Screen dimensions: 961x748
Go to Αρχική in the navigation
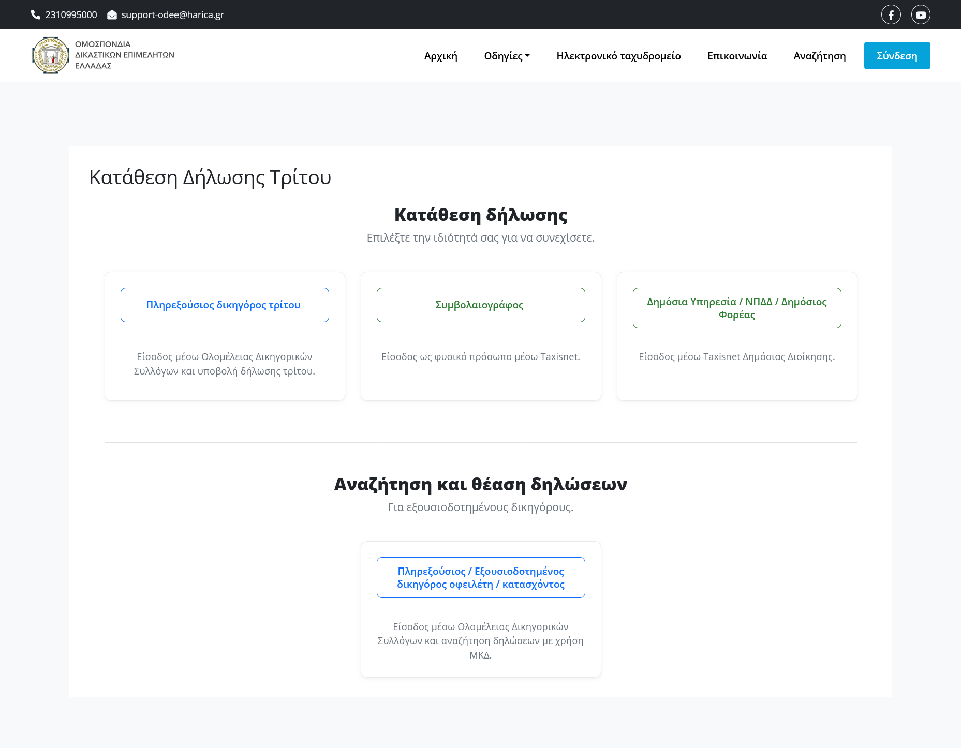click(441, 56)
